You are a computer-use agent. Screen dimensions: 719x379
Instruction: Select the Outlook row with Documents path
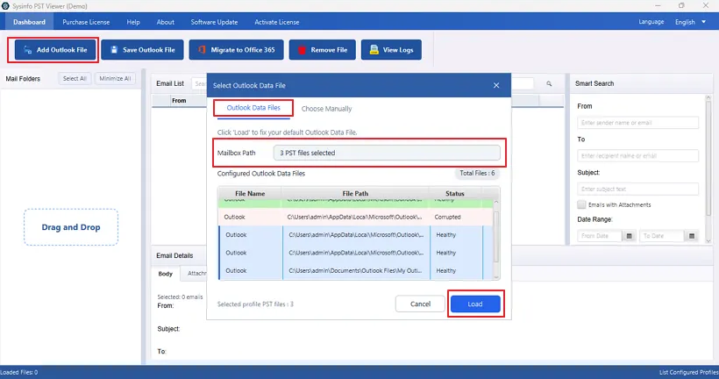[x=355, y=271]
